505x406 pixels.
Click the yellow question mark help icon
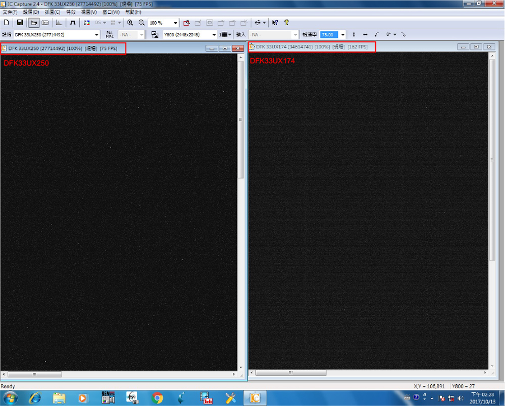point(286,23)
